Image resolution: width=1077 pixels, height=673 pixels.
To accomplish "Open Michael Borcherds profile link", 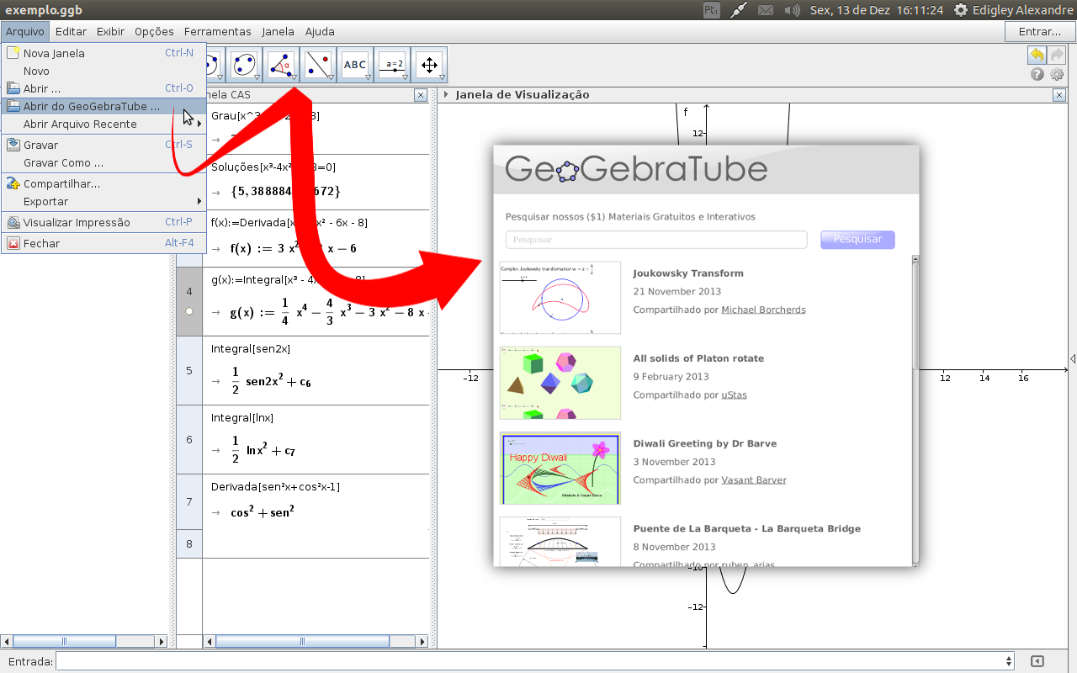I will point(763,309).
